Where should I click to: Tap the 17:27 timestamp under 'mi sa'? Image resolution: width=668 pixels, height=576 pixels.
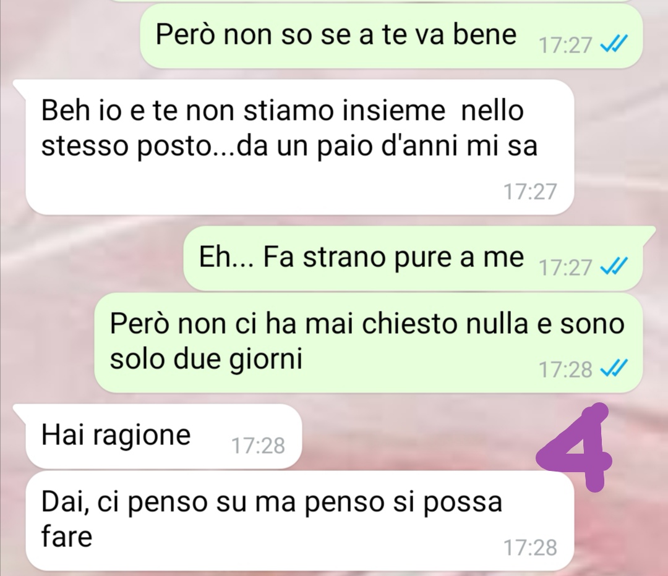530,192
